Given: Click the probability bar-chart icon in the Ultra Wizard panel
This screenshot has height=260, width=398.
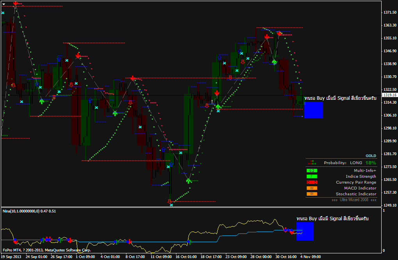Looking at the screenshot, I should coord(312,162).
